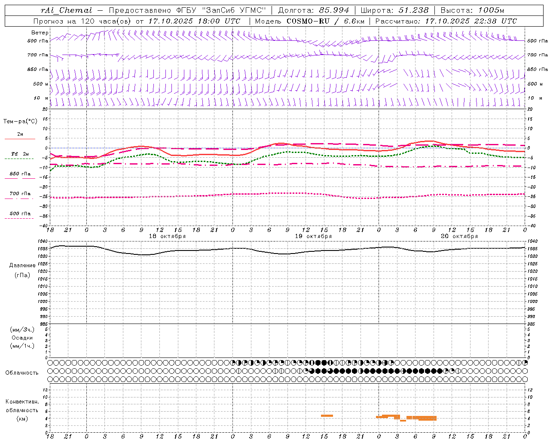Click the forecast start date 17.10.2025 18:00 UTC
Image resolution: width=550 pixels, height=440 pixels.
tap(194, 21)
